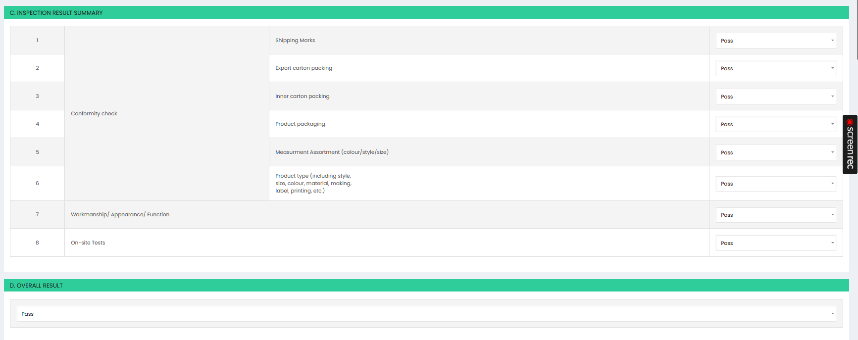Click the Overall Result dropdown arrow
858x340 pixels.
pyautogui.click(x=832, y=314)
